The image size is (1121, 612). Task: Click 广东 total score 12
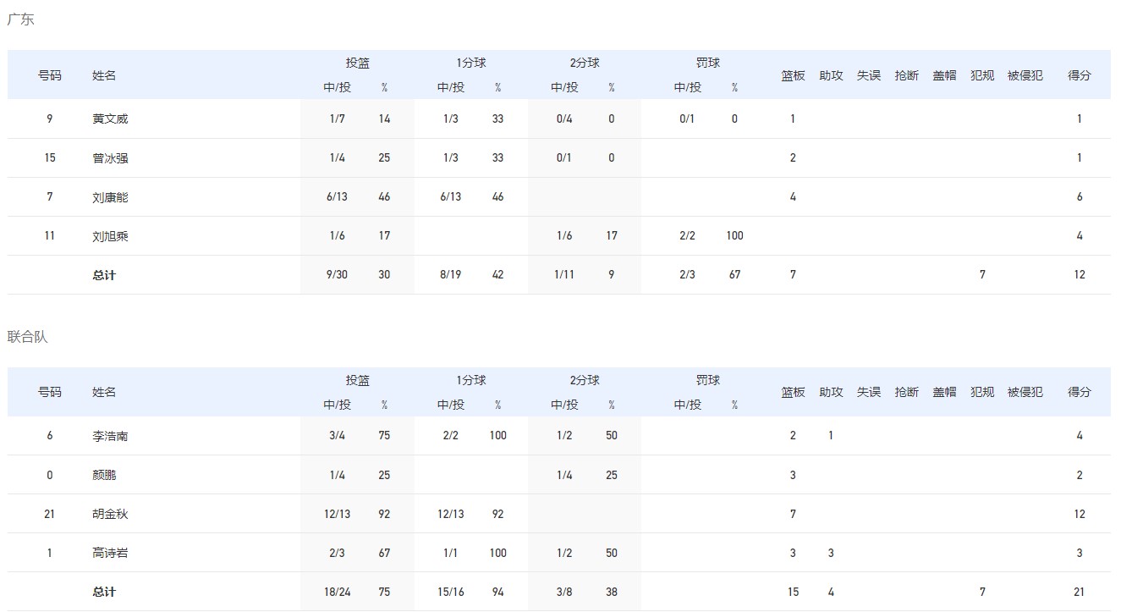pos(1080,274)
